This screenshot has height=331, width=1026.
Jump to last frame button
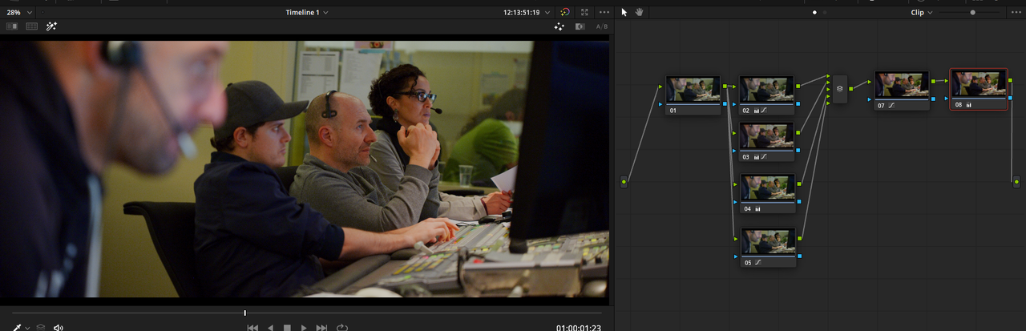click(x=322, y=328)
